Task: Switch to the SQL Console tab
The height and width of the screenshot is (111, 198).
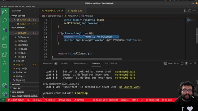Action: tap(111, 64)
